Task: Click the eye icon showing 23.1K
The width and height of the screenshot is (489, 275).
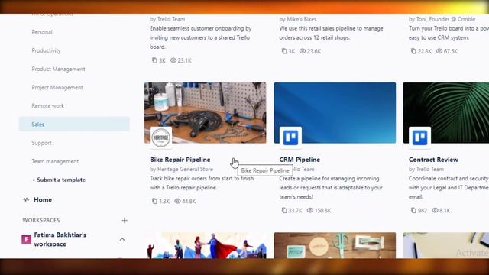Action: coord(173,60)
